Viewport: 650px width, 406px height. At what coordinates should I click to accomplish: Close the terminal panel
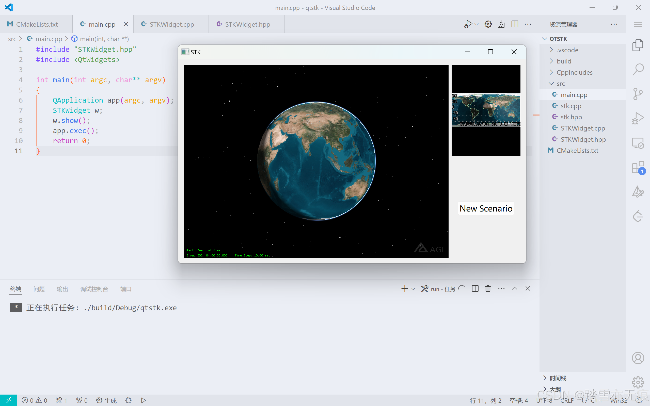(x=528, y=288)
